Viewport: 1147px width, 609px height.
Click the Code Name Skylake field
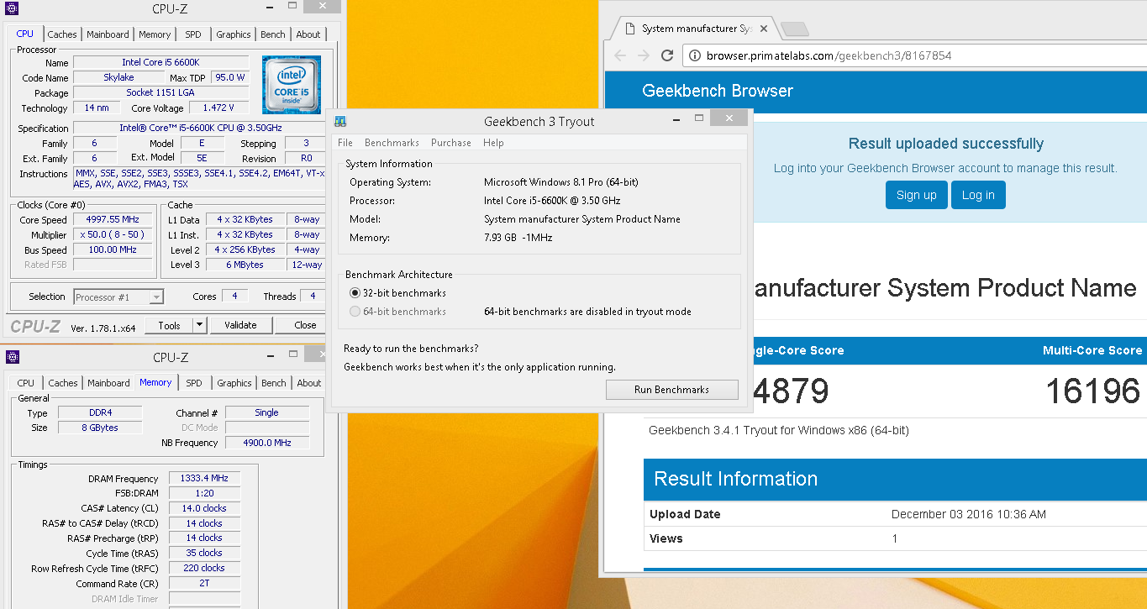[x=118, y=77]
